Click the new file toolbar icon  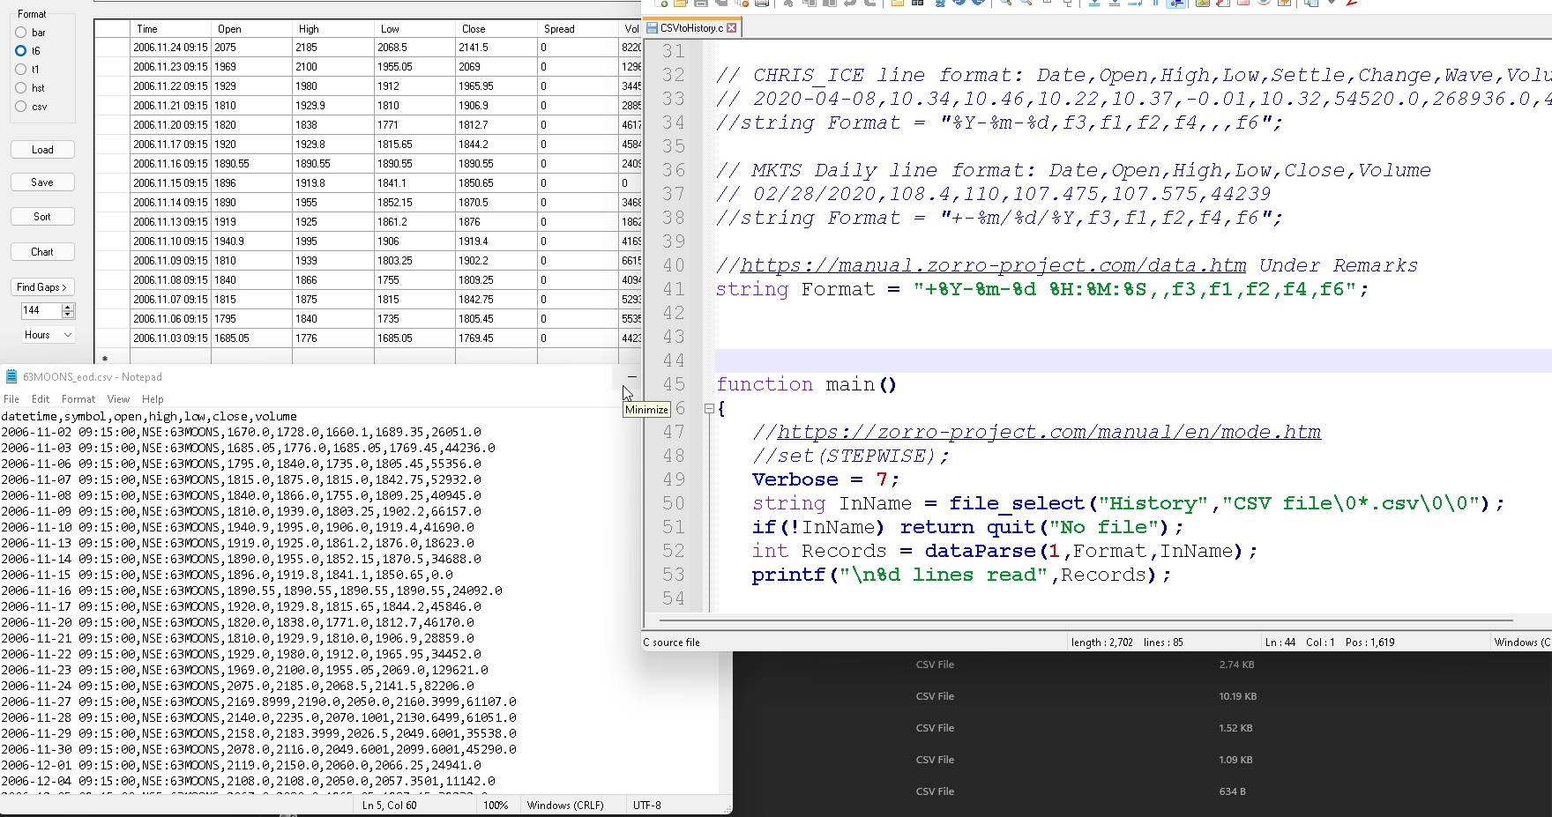(x=661, y=3)
